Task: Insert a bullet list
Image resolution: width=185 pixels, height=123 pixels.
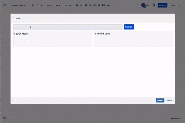Action: 66,6
